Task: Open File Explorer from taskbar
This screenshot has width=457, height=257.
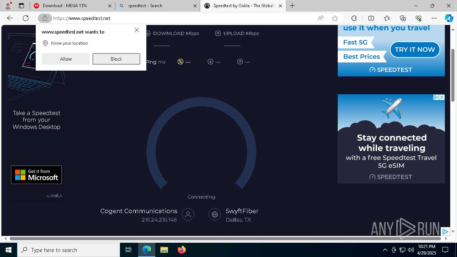Action: coord(164,250)
